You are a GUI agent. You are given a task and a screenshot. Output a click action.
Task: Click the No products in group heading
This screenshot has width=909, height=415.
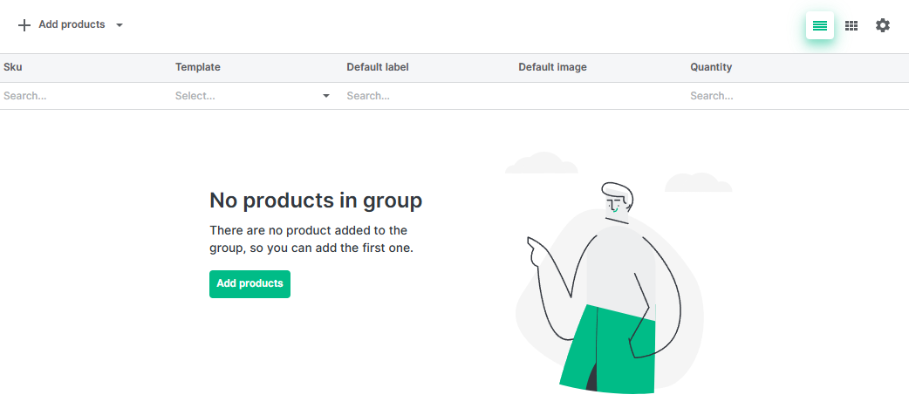click(316, 201)
